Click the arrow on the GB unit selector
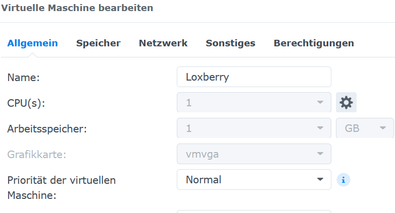This screenshot has width=395, height=213. [383, 128]
